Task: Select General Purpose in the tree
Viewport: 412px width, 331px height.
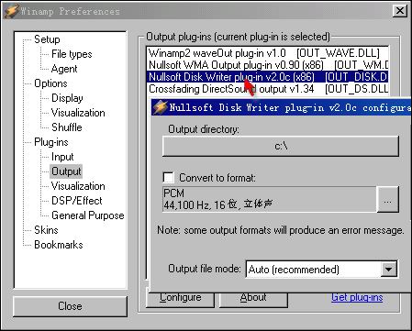Action: click(88, 215)
